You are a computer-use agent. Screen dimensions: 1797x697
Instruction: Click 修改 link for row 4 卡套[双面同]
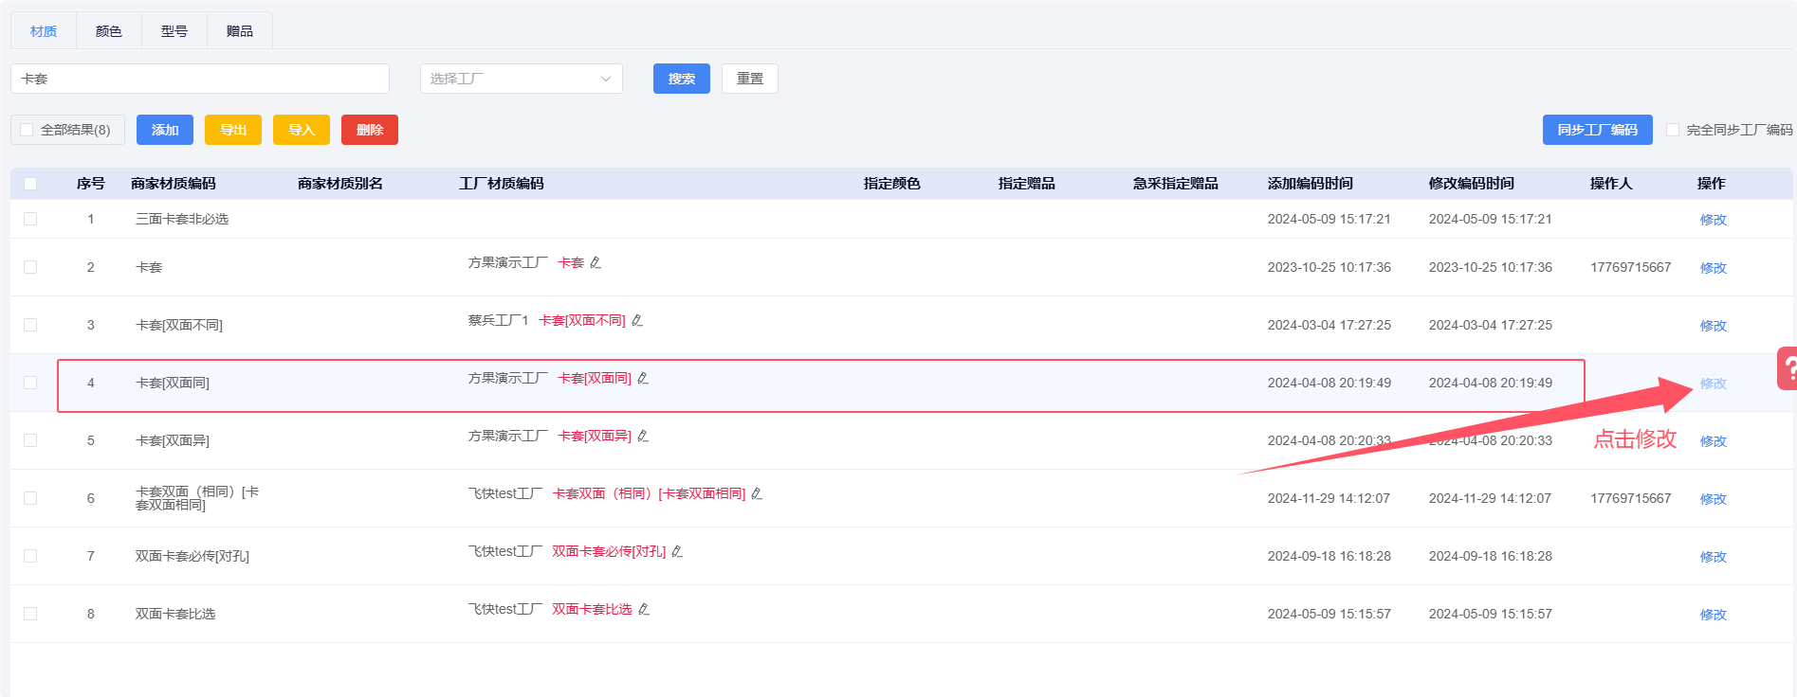pyautogui.click(x=1713, y=384)
